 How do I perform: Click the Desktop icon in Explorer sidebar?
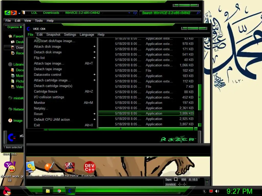point(13,42)
